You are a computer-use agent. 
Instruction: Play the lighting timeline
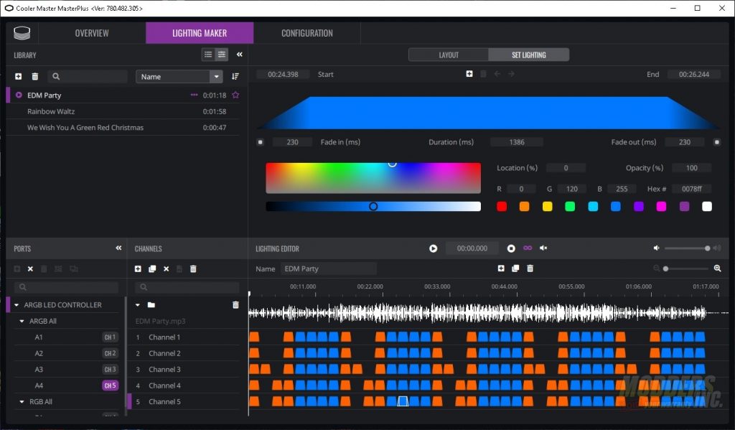coord(433,248)
